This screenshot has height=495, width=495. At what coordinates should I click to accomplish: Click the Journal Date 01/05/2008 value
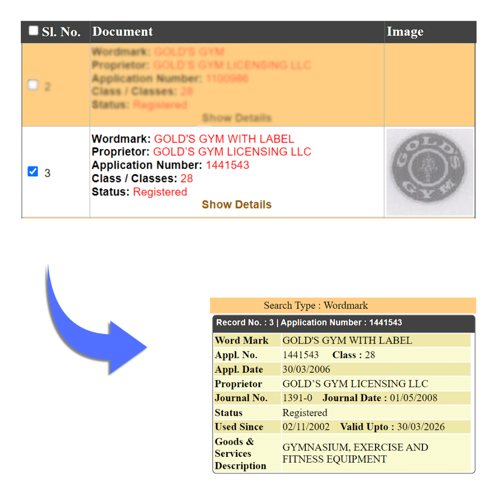[413, 398]
